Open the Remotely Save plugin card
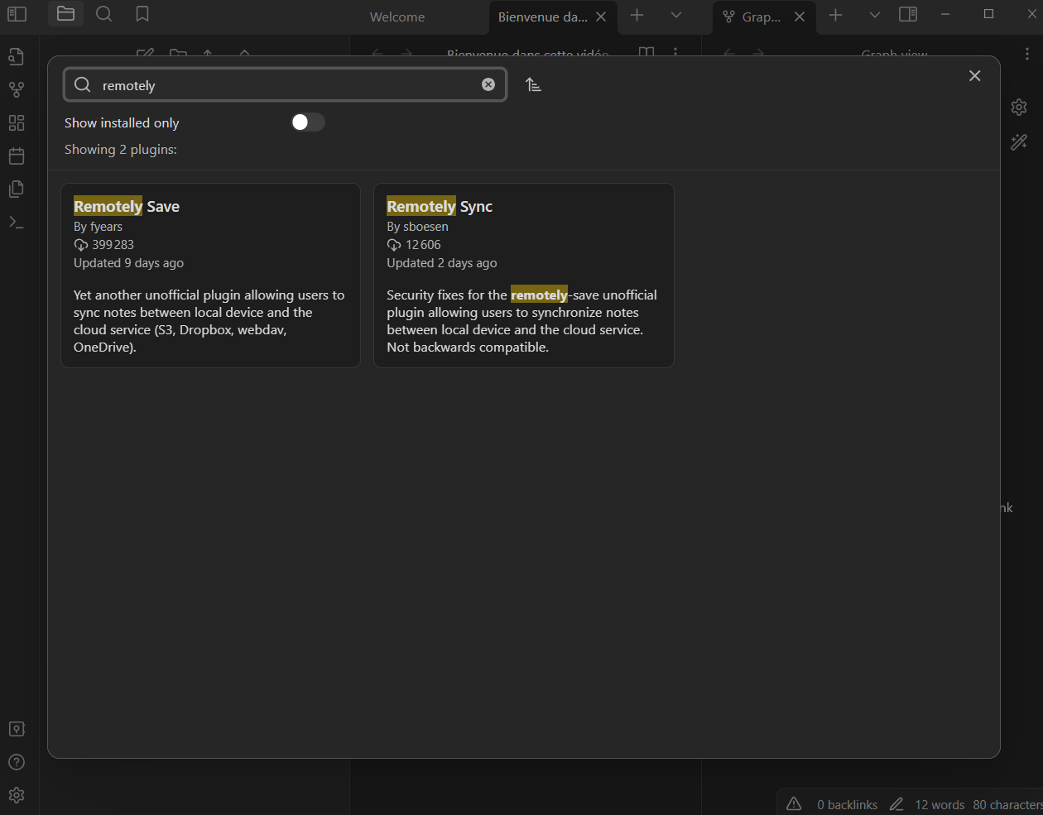The width and height of the screenshot is (1043, 815). click(x=210, y=275)
